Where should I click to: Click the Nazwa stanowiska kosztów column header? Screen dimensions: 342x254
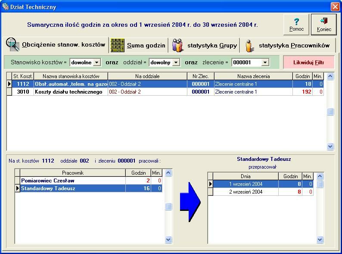point(71,76)
